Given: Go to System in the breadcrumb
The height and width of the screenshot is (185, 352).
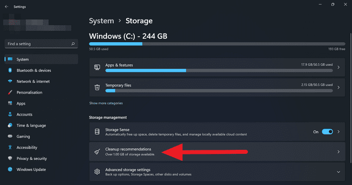Looking at the screenshot, I should click(102, 21).
